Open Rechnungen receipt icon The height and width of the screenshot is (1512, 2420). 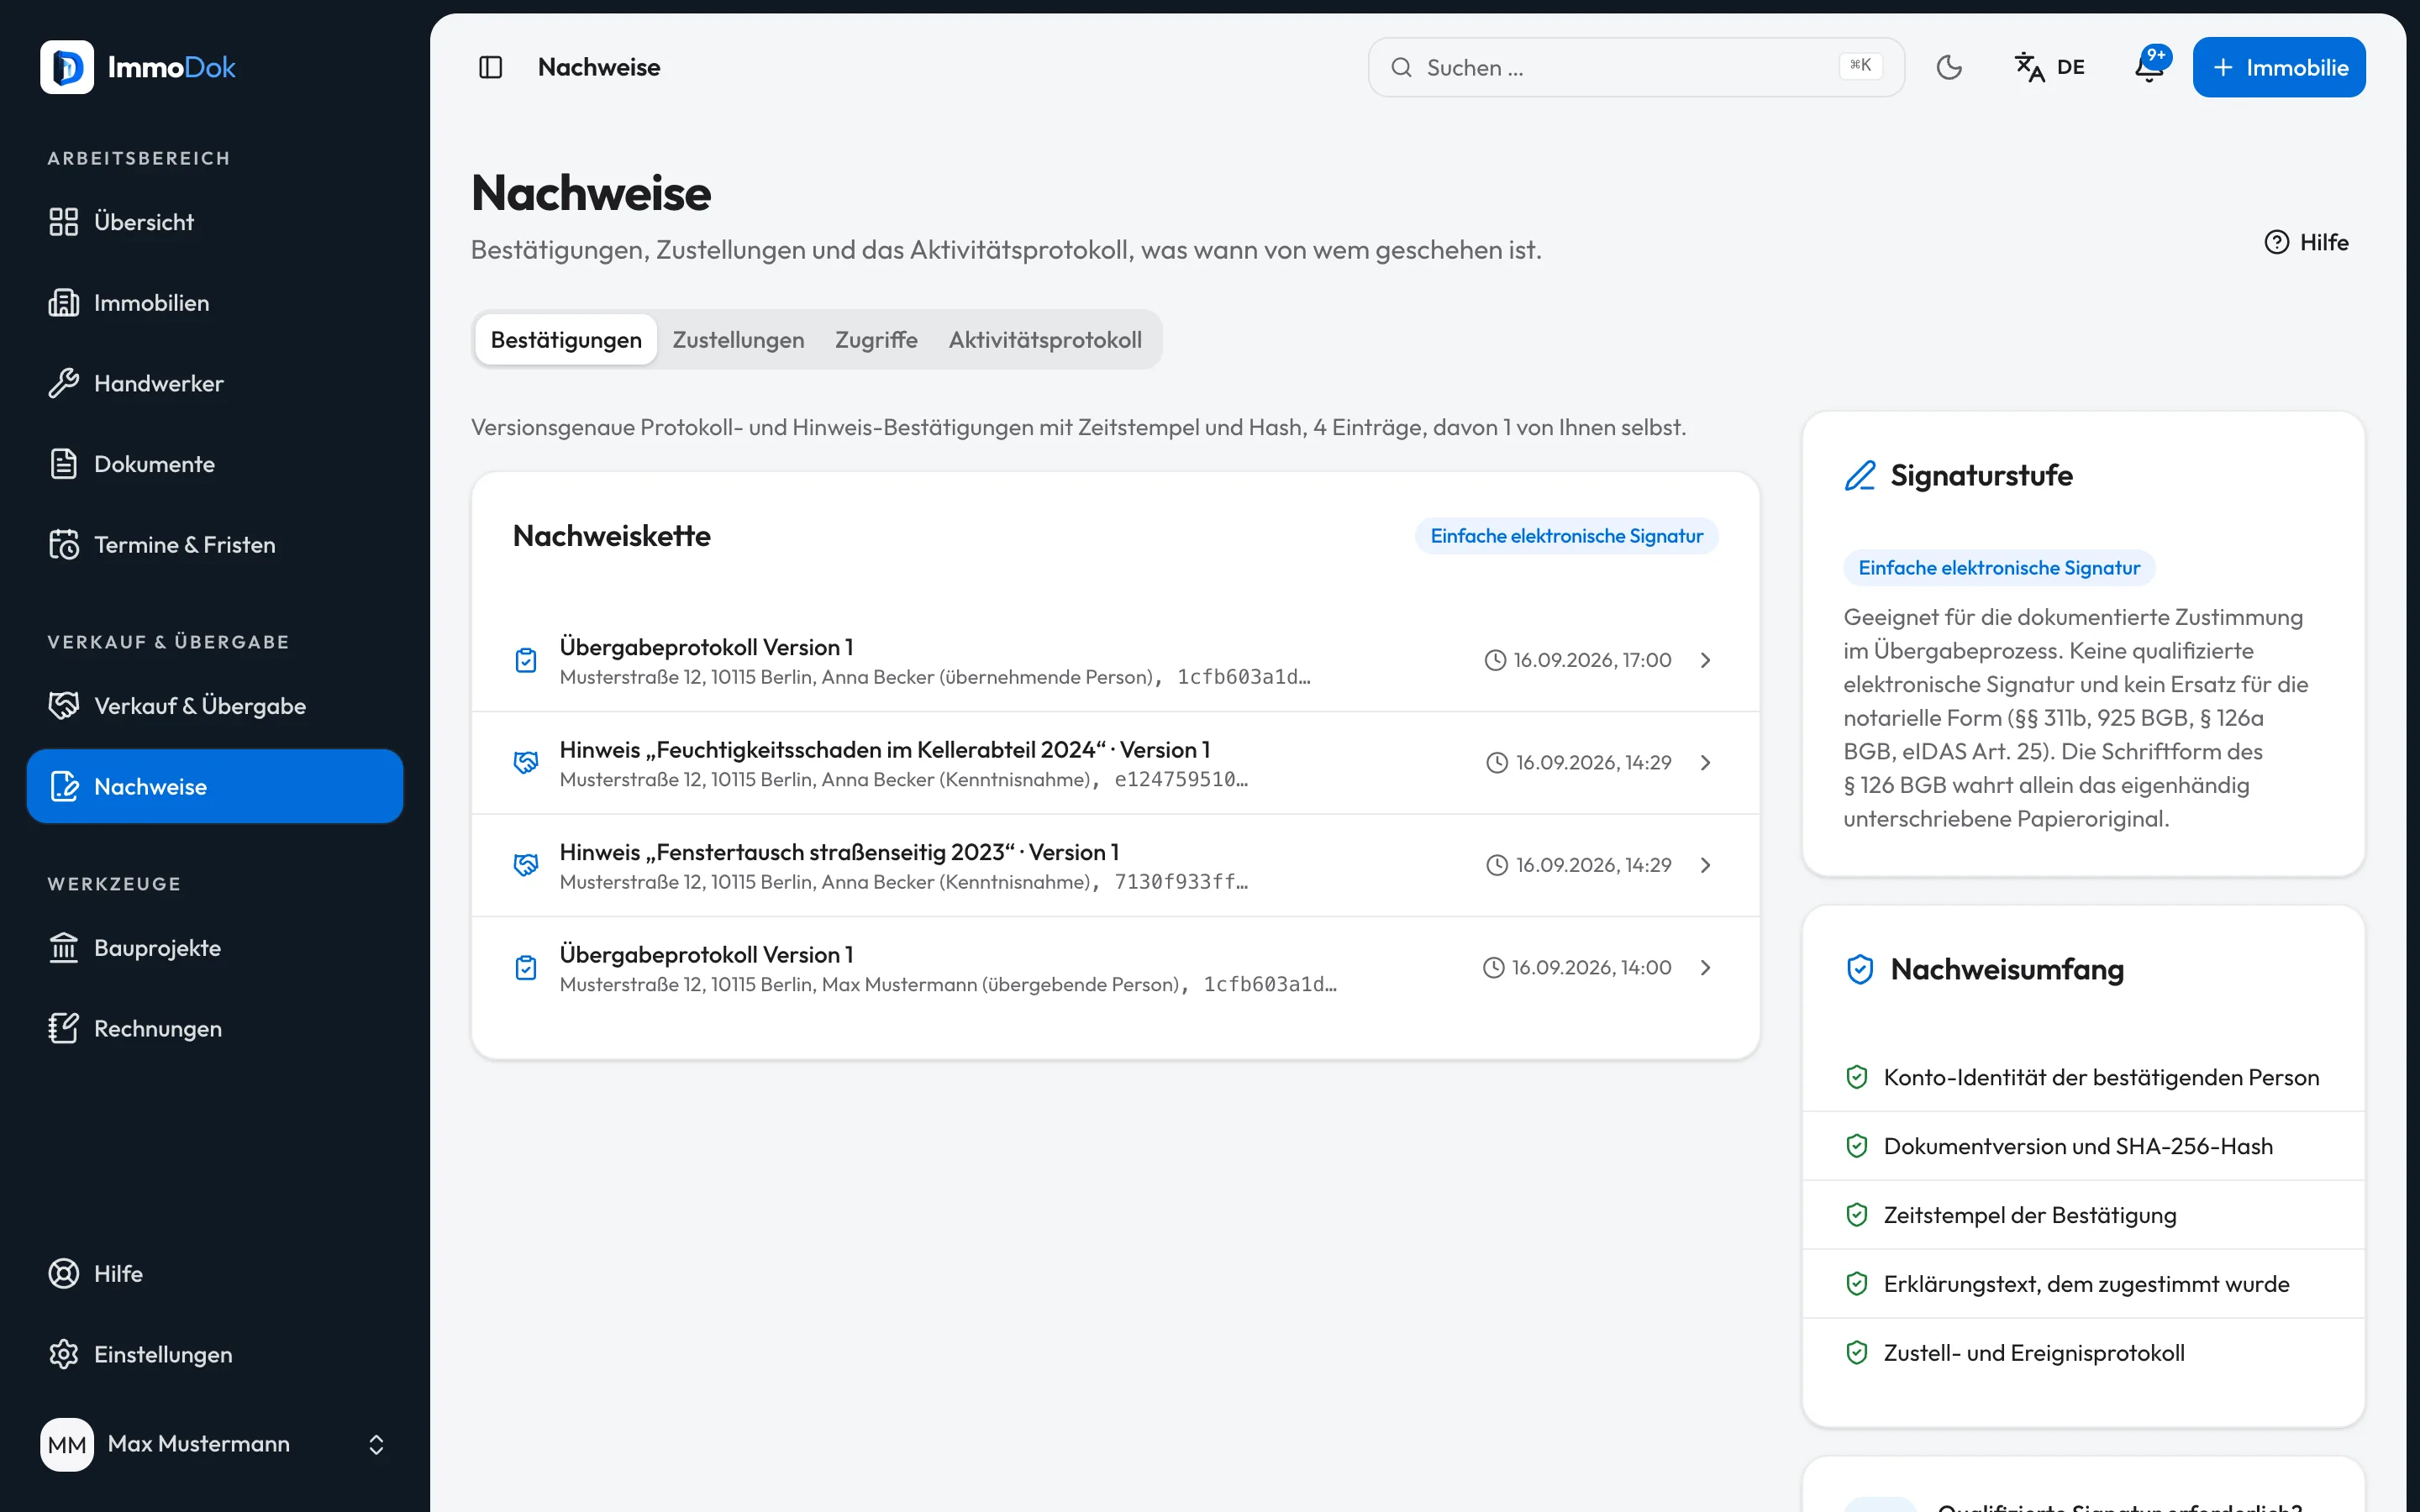tap(64, 1028)
